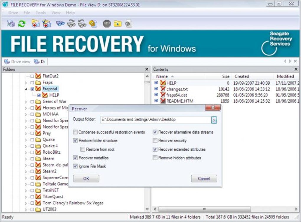
Task: Click the file mask icon
Action: click(93, 24)
